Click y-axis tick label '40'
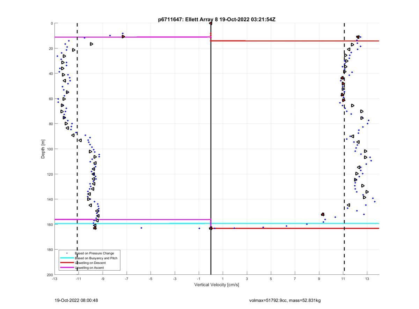 (x=51, y=74)
